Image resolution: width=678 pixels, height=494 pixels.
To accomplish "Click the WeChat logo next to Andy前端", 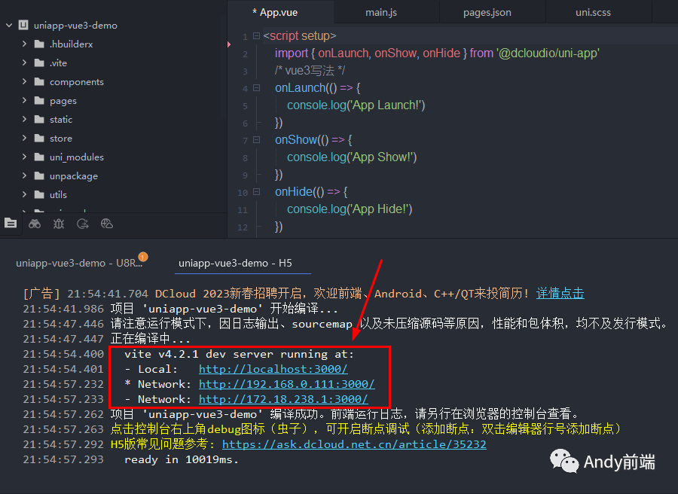I will (x=566, y=462).
